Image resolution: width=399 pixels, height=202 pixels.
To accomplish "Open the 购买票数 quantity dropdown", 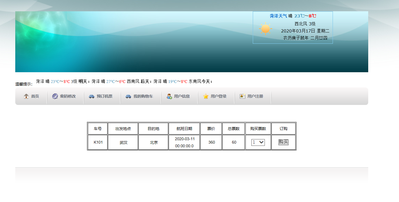I will [258, 142].
